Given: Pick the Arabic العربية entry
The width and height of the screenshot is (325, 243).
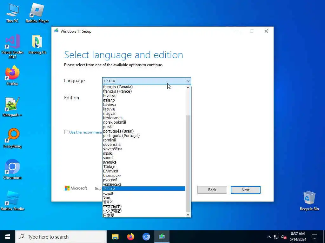Looking at the screenshot, I should pyautogui.click(x=144, y=193).
